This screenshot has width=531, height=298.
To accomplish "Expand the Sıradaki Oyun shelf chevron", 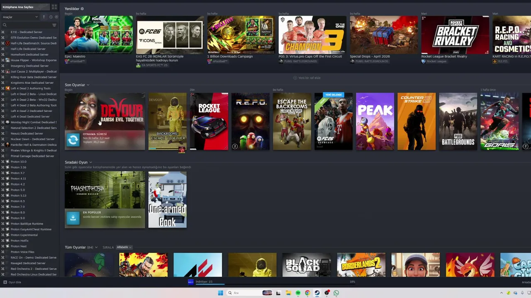I will (90, 162).
